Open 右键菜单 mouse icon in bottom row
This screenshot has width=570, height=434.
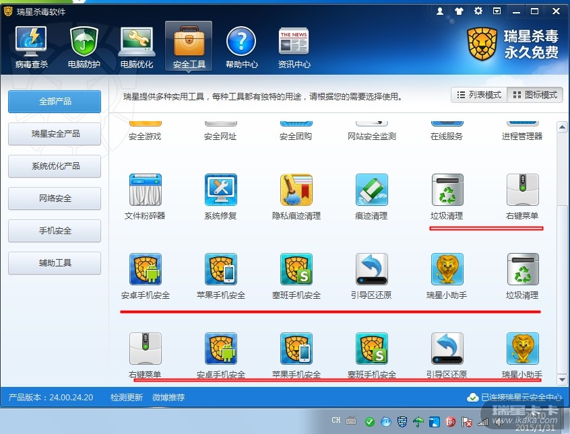(x=145, y=349)
